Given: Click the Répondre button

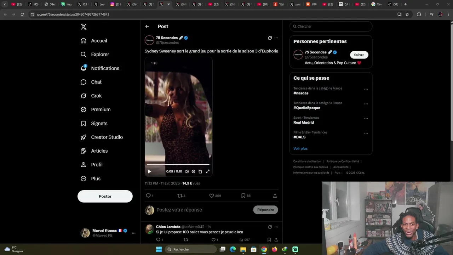Looking at the screenshot, I should pos(265,210).
